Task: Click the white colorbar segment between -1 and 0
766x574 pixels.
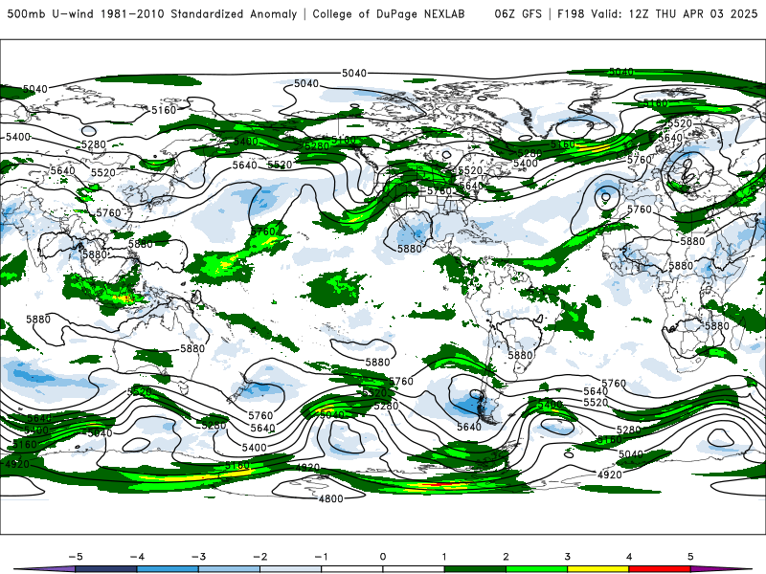Action: click(352, 569)
